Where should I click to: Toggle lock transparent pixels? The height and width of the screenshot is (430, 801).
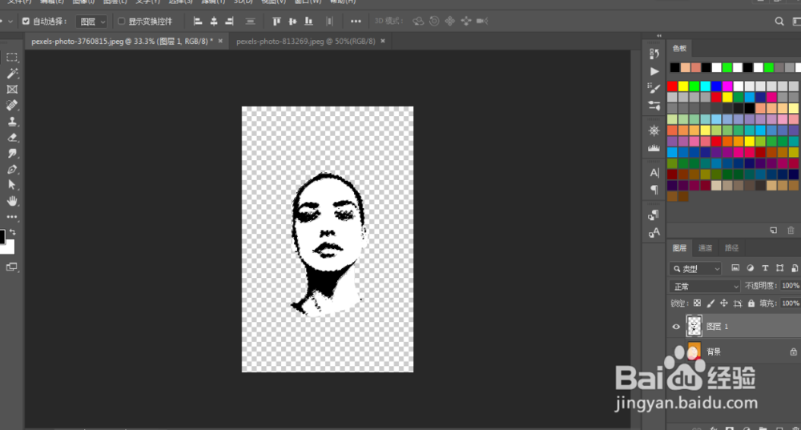(x=697, y=303)
